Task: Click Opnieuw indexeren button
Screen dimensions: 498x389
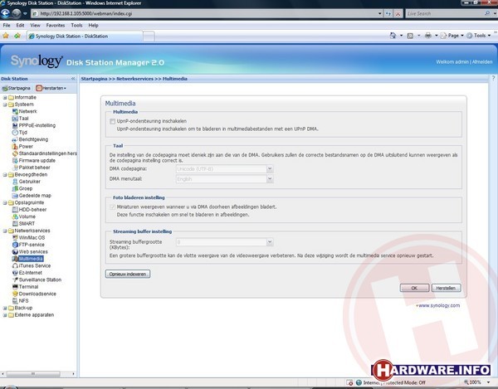Action: (x=128, y=274)
